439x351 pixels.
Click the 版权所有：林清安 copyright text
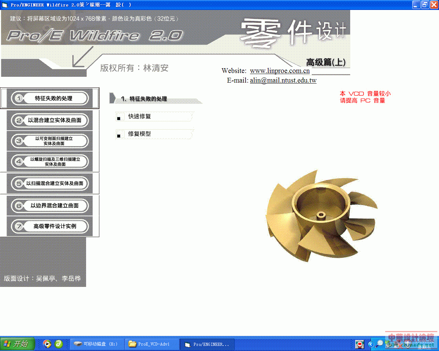pos(134,68)
